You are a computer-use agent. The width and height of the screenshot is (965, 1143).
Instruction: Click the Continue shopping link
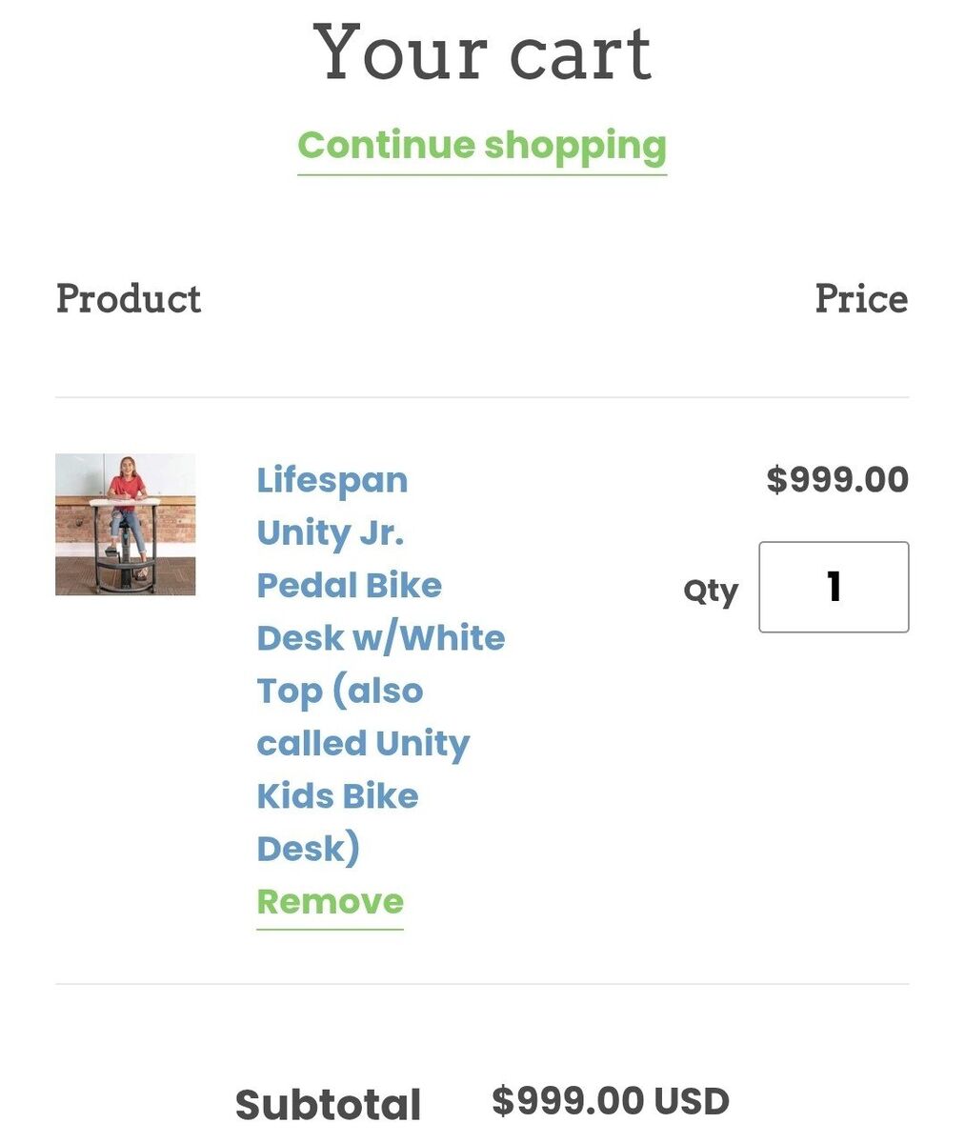pos(482,146)
